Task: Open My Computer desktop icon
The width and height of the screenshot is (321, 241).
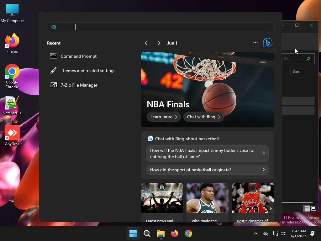Action: point(12,13)
